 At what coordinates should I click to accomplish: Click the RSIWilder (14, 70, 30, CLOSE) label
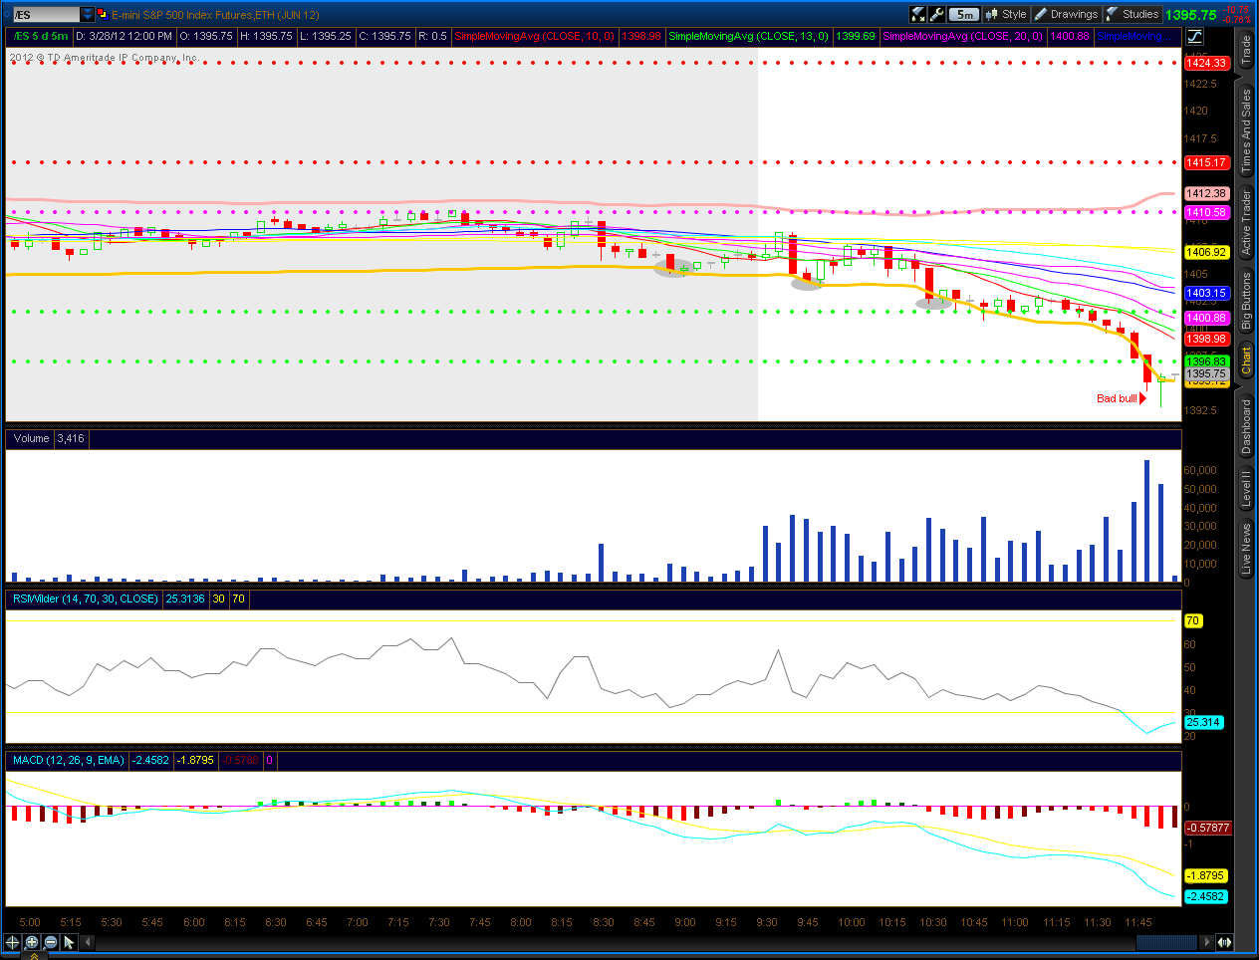(85, 599)
